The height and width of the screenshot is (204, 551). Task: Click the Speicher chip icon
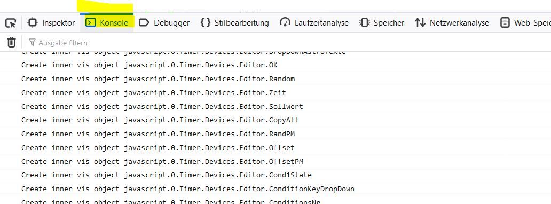coord(365,23)
